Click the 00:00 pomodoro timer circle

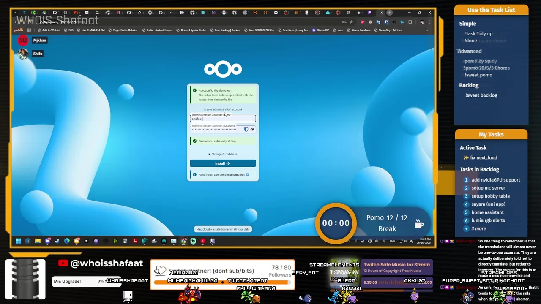click(336, 223)
